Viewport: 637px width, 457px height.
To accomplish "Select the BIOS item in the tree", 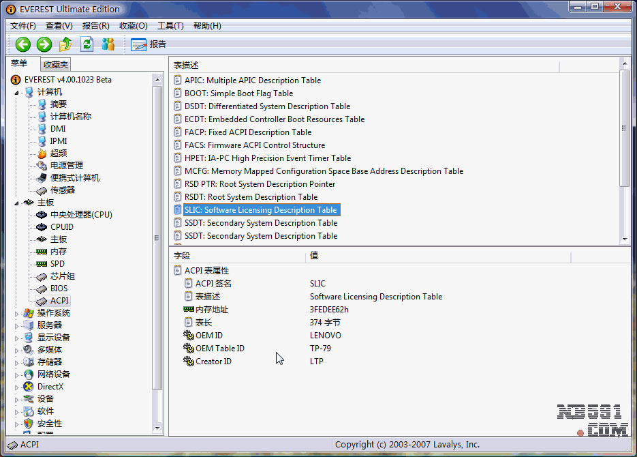I will tap(59, 289).
